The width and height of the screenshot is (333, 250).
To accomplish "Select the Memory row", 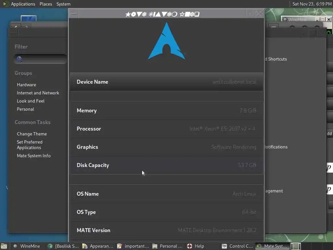I will point(166,111).
